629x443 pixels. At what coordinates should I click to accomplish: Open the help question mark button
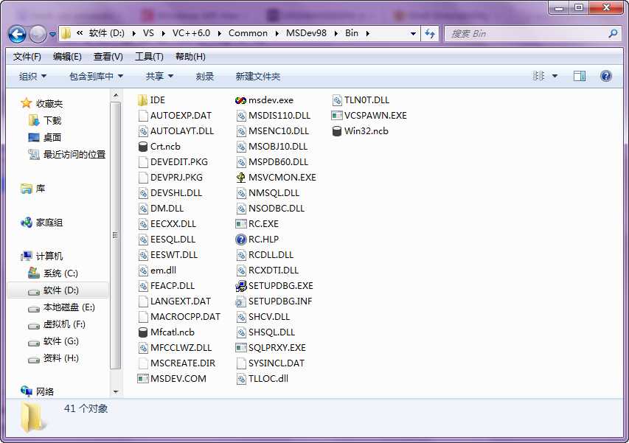click(x=605, y=76)
